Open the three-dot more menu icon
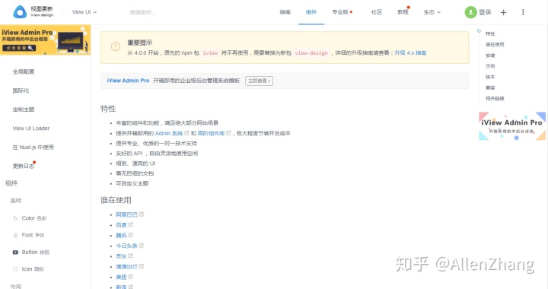The height and width of the screenshot is (289, 548). click(x=523, y=12)
